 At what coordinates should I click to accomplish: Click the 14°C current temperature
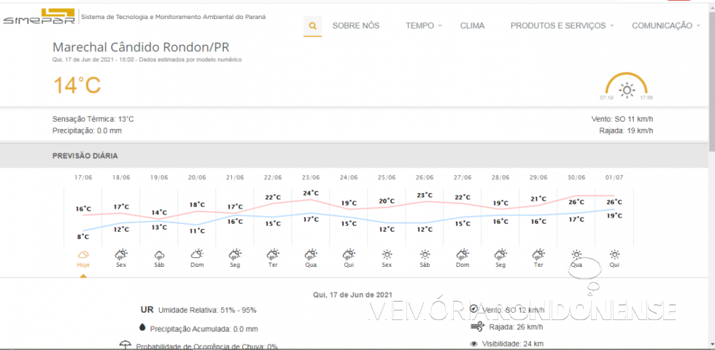pos(77,86)
